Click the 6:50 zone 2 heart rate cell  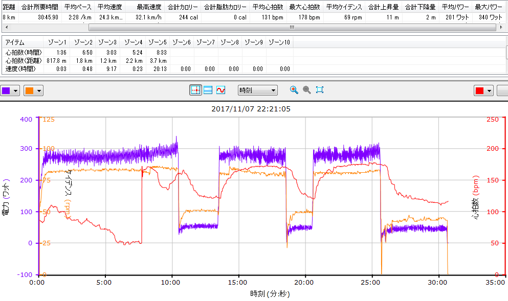87,53
